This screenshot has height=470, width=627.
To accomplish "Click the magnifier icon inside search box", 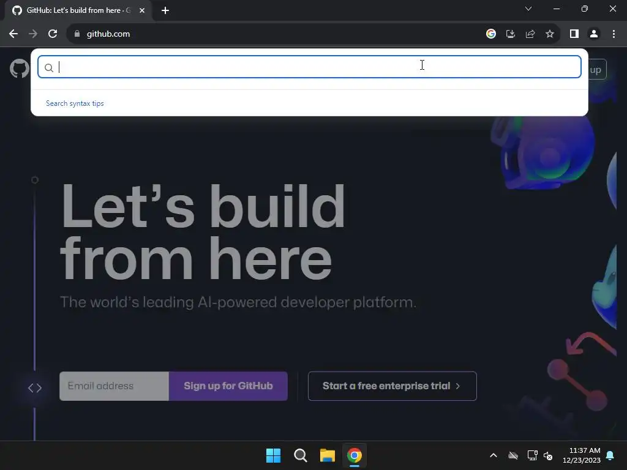I will tap(49, 68).
